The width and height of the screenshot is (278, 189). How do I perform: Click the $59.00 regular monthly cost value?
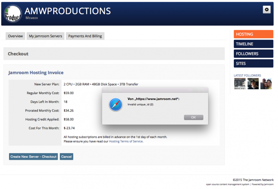coord(68,93)
